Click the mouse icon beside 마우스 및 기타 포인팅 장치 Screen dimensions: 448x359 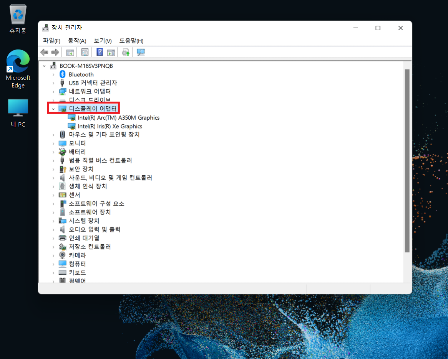[x=63, y=134]
